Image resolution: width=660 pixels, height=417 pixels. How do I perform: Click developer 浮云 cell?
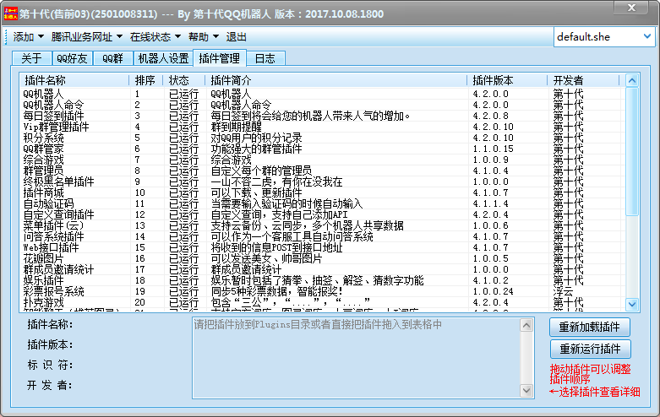563,291
